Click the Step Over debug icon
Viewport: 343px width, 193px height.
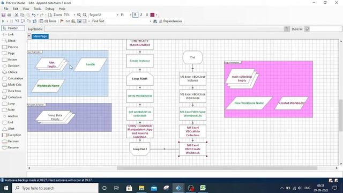23,21
